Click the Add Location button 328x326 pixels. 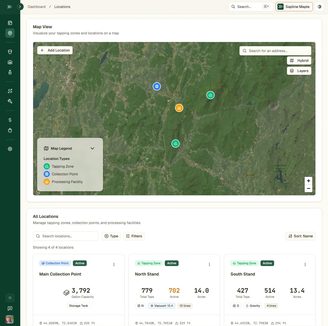[55, 50]
